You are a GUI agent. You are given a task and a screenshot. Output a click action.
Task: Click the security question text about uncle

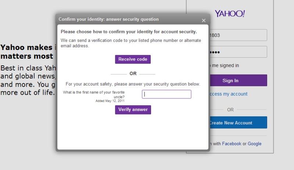pos(94,94)
